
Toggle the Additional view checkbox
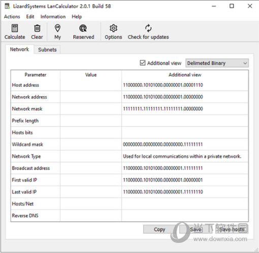(143, 63)
